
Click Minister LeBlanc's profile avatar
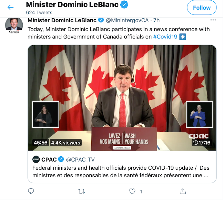click(14, 25)
